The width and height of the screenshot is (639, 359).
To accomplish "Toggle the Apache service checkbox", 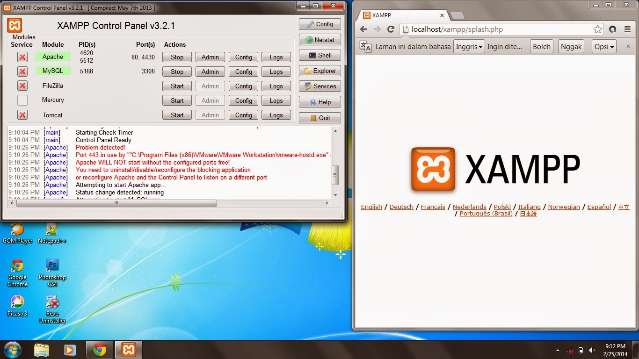I will coord(22,57).
